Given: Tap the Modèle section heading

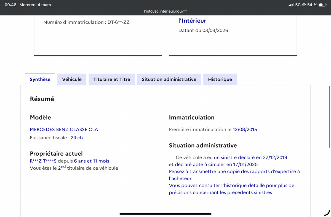Looking at the screenshot, I should (40, 117).
